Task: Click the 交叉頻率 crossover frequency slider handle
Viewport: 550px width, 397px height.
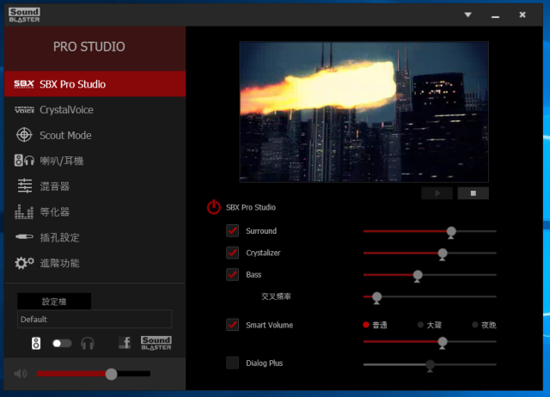Action: point(376,297)
